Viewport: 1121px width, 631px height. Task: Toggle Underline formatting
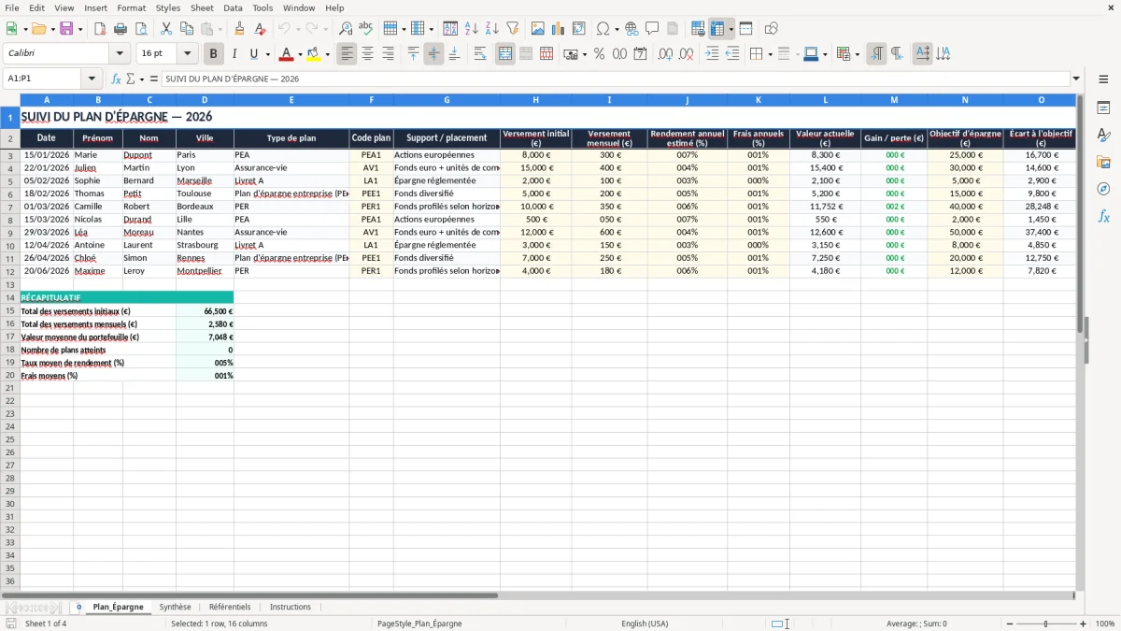click(x=253, y=54)
